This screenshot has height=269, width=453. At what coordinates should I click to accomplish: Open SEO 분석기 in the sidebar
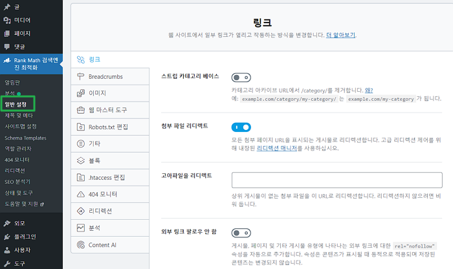[x=17, y=182]
